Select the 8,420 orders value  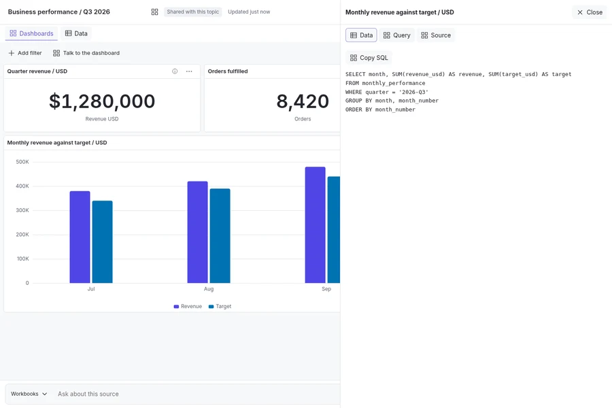coord(303,101)
